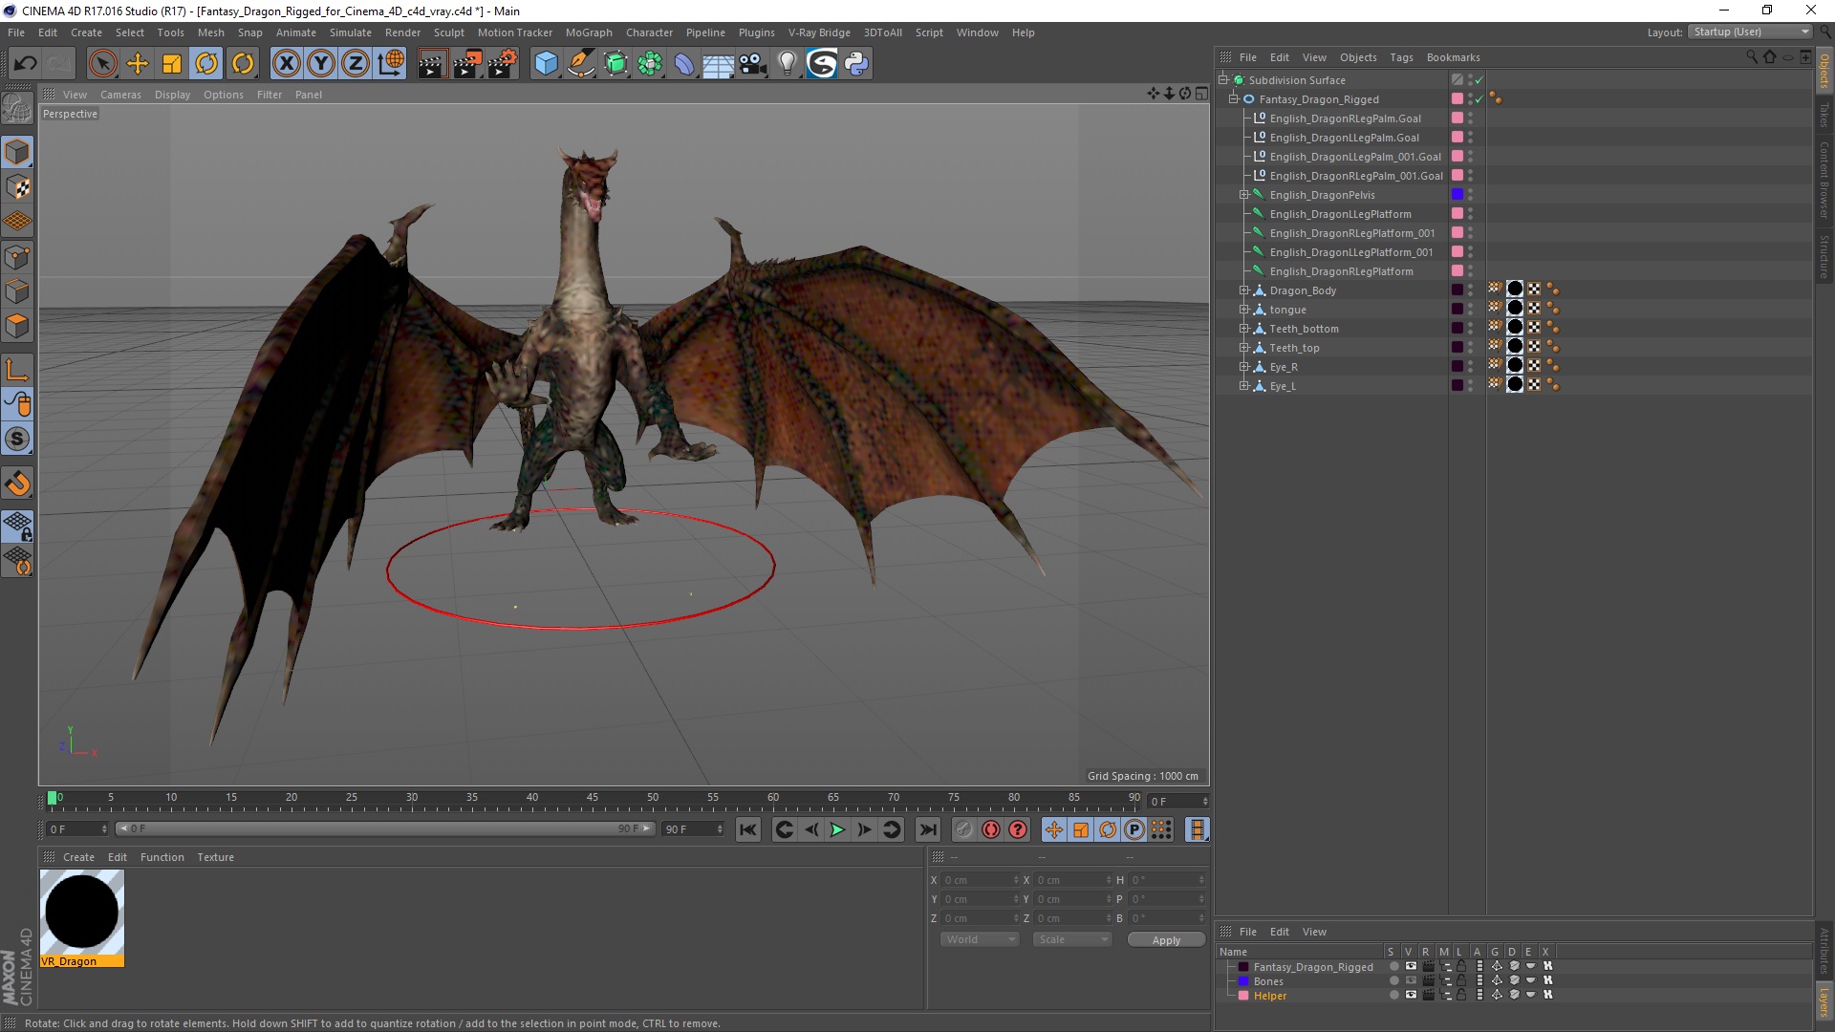
Task: Click the magnet Tweak tool icon
Action: pyautogui.click(x=17, y=484)
